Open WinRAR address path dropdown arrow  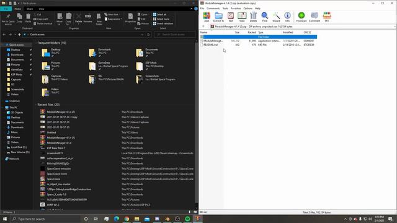(395, 26)
